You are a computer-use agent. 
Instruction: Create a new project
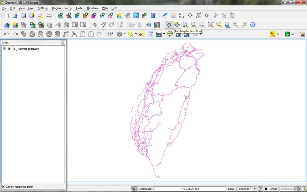point(7,16)
